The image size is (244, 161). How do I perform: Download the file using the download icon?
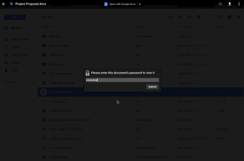click(x=230, y=4)
